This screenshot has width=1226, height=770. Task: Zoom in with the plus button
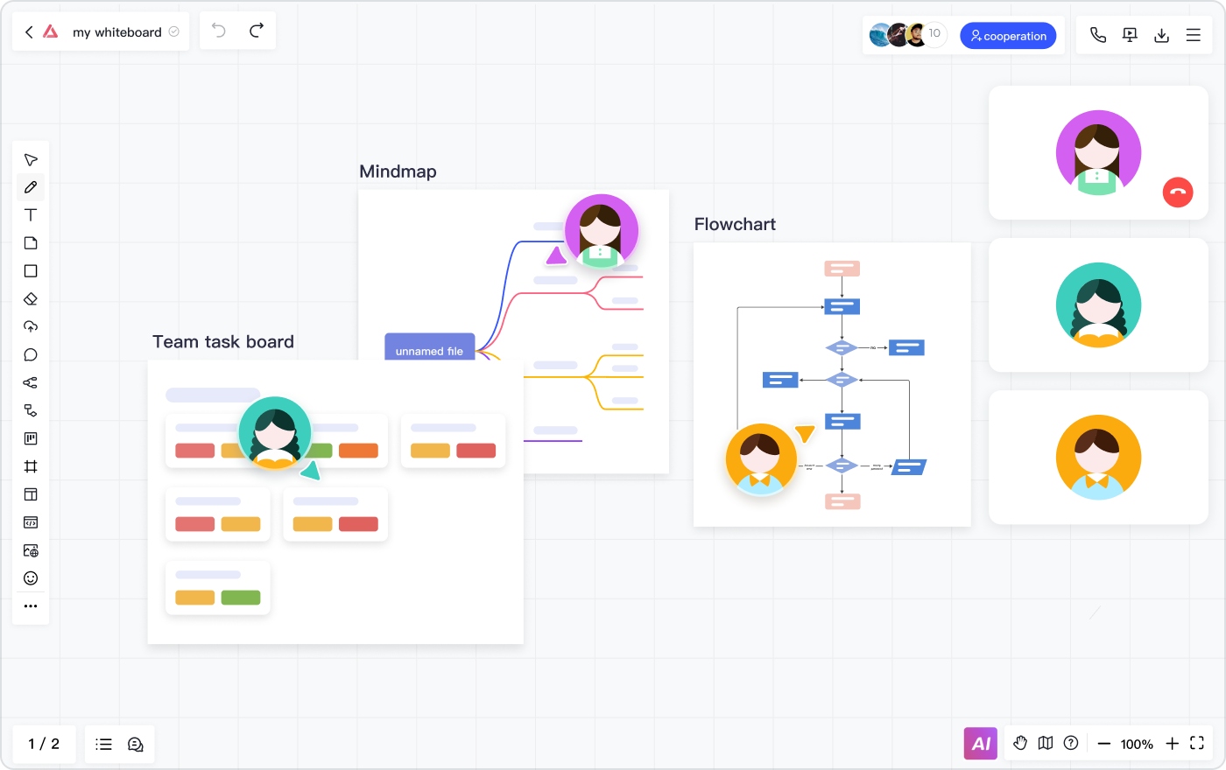pyautogui.click(x=1172, y=744)
